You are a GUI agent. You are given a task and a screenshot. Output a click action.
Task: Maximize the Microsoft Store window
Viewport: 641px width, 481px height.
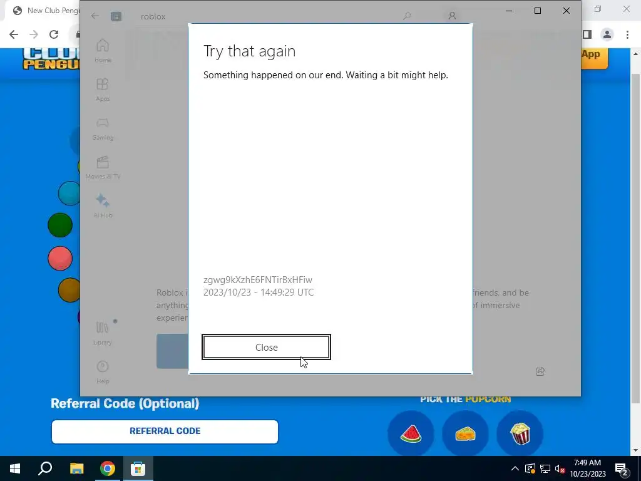point(538,11)
